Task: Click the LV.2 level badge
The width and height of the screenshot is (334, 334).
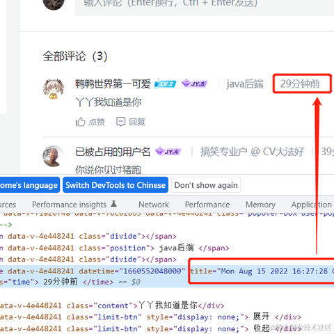Action: coord(165,83)
